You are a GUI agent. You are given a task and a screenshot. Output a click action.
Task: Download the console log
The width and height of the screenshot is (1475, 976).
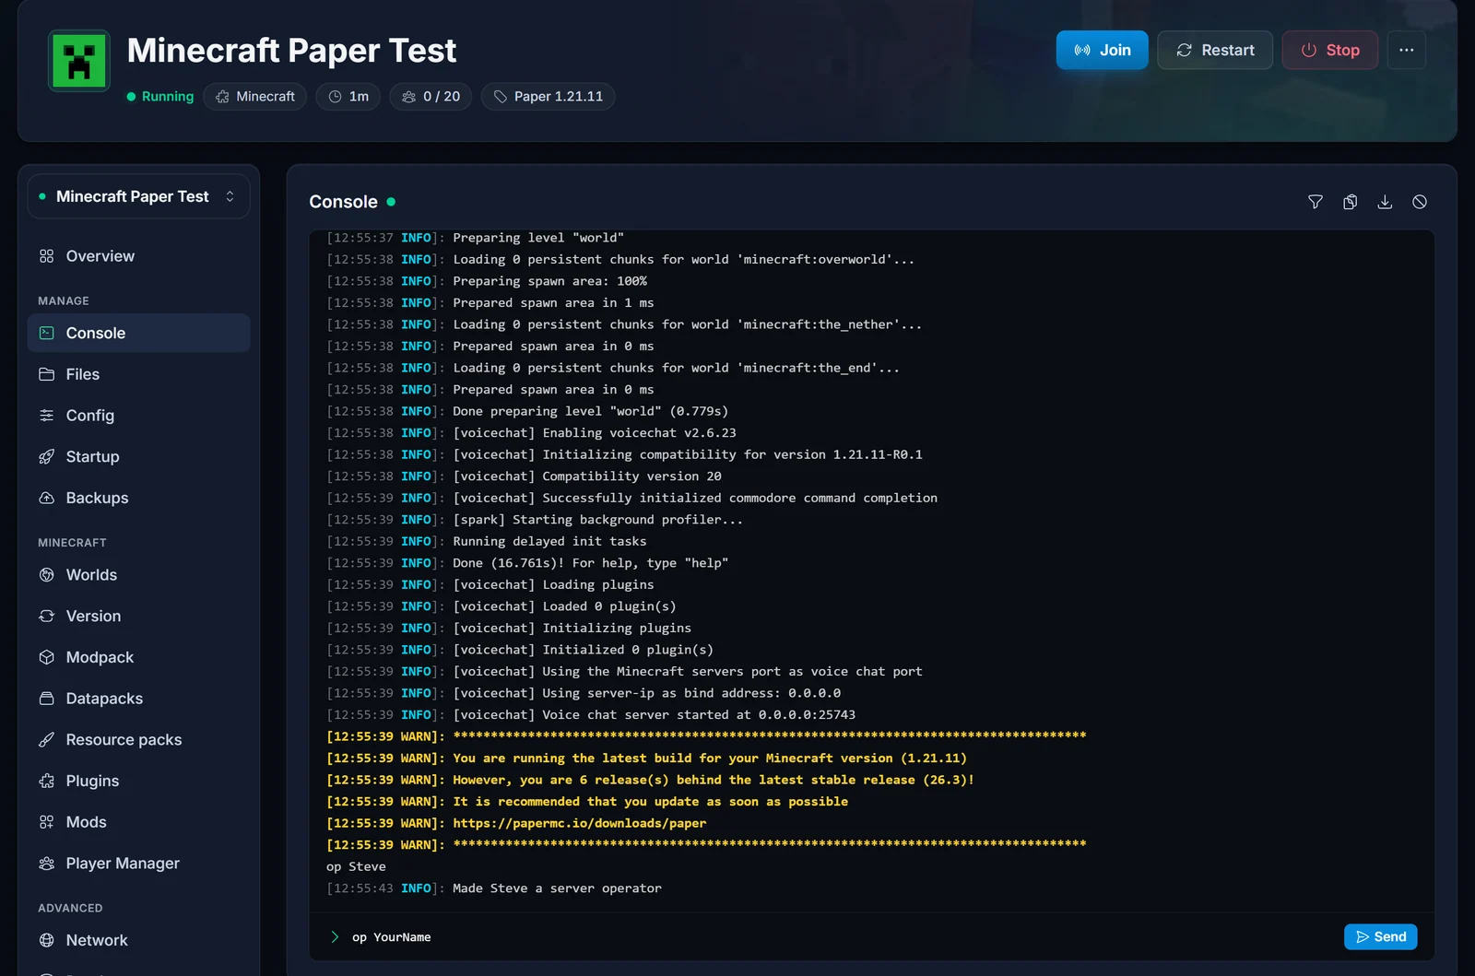click(x=1385, y=202)
